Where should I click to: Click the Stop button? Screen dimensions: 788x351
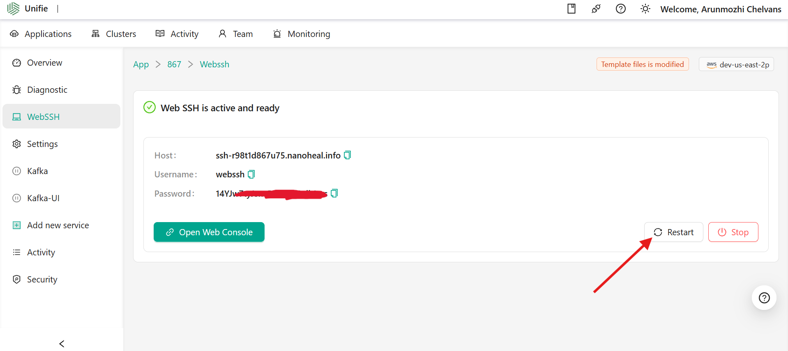(733, 232)
